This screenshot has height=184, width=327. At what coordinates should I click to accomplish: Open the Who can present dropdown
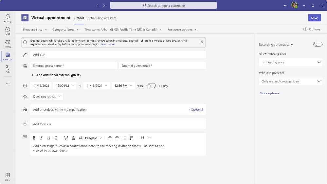(x=290, y=81)
